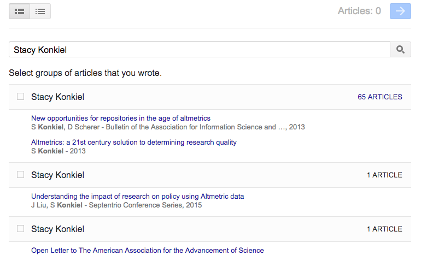427x255 pixels.
Task: Click the first Stacy Konkiel group heading
Action: point(57,97)
